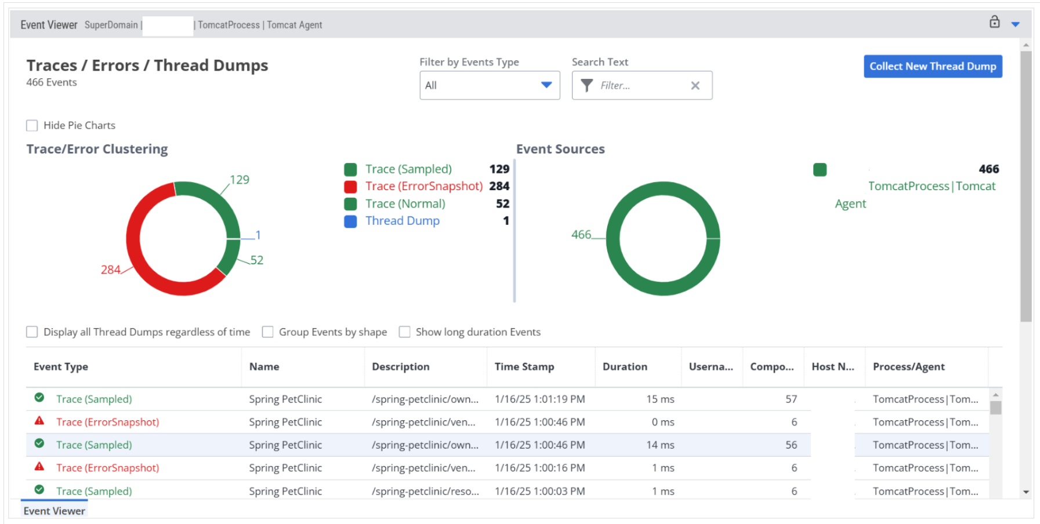Click the blue Thread Dump legend square
Image resolution: width=1040 pixels, height=524 pixels.
pos(350,221)
